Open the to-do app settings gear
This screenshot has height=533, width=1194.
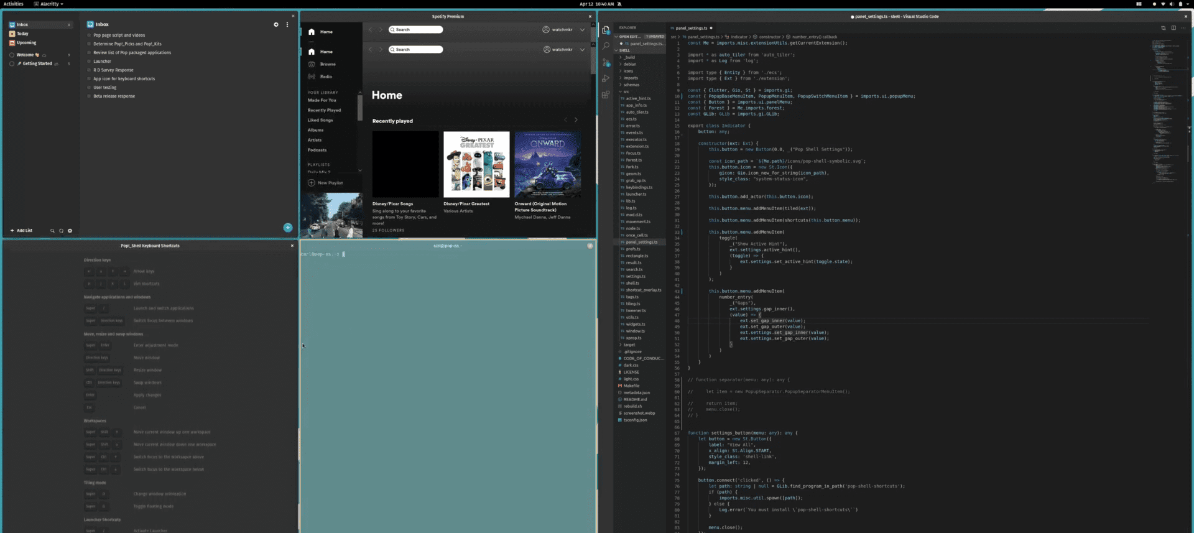click(x=70, y=231)
